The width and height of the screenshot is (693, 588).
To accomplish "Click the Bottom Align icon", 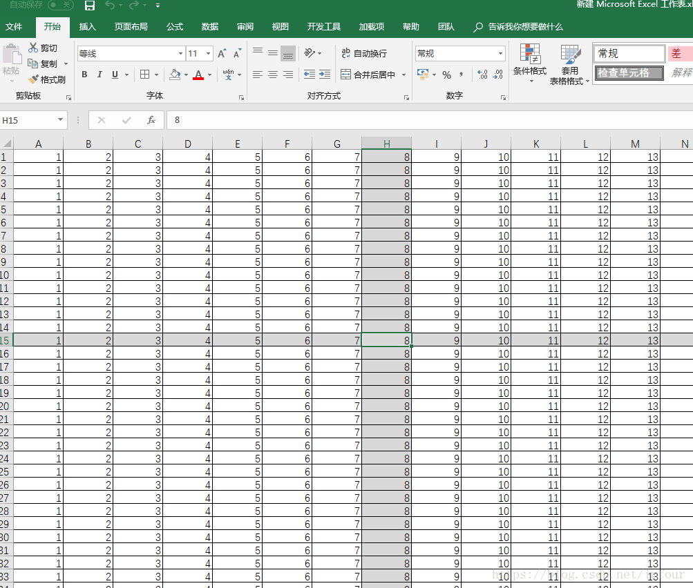I will [288, 53].
